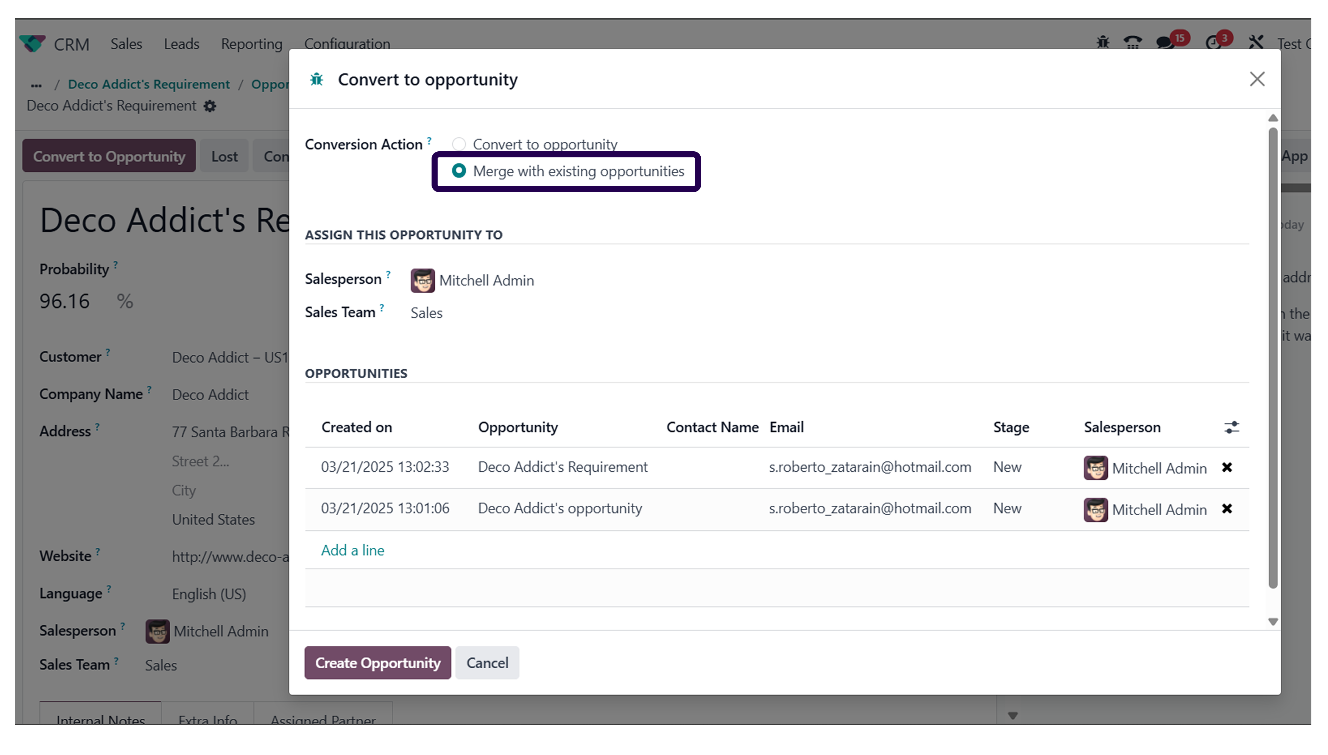Open the VoIP phone icon in top bar

click(1133, 42)
